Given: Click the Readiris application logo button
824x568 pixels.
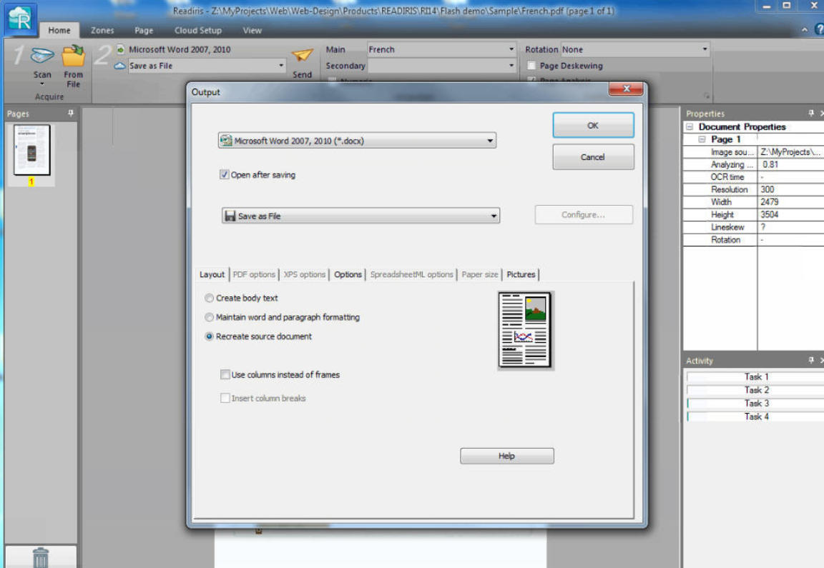Looking at the screenshot, I should (x=20, y=19).
